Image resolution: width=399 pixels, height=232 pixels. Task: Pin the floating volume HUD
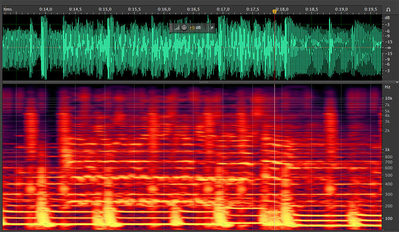212,28
